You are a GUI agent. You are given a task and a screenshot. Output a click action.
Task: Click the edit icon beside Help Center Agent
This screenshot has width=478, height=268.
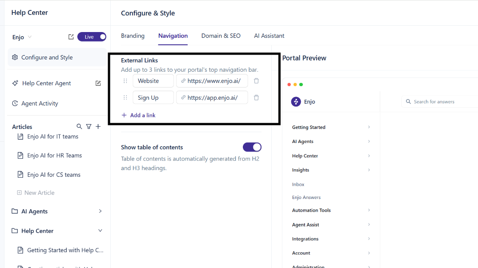98,83
